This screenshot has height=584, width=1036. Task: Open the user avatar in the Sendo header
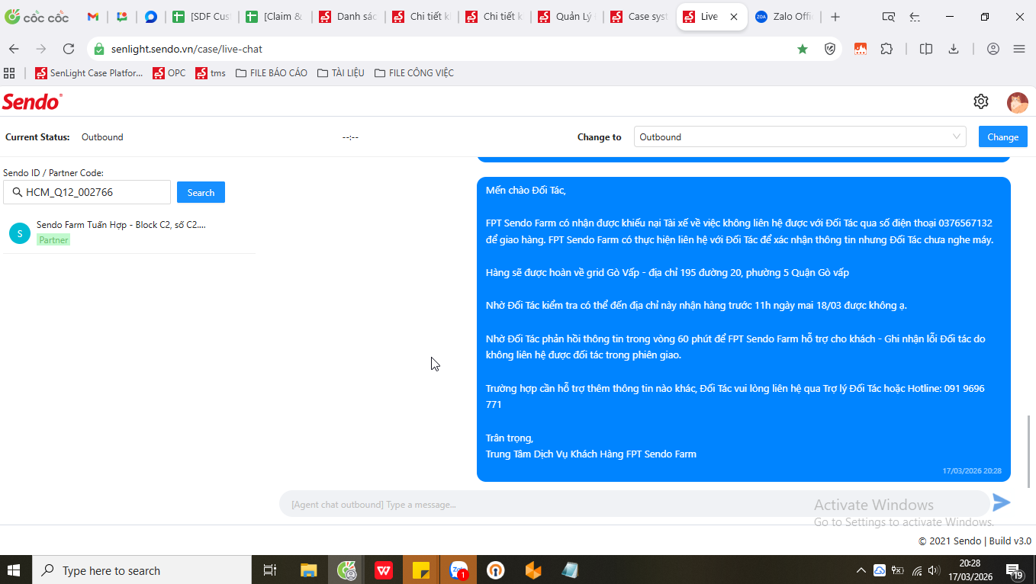(x=1018, y=102)
